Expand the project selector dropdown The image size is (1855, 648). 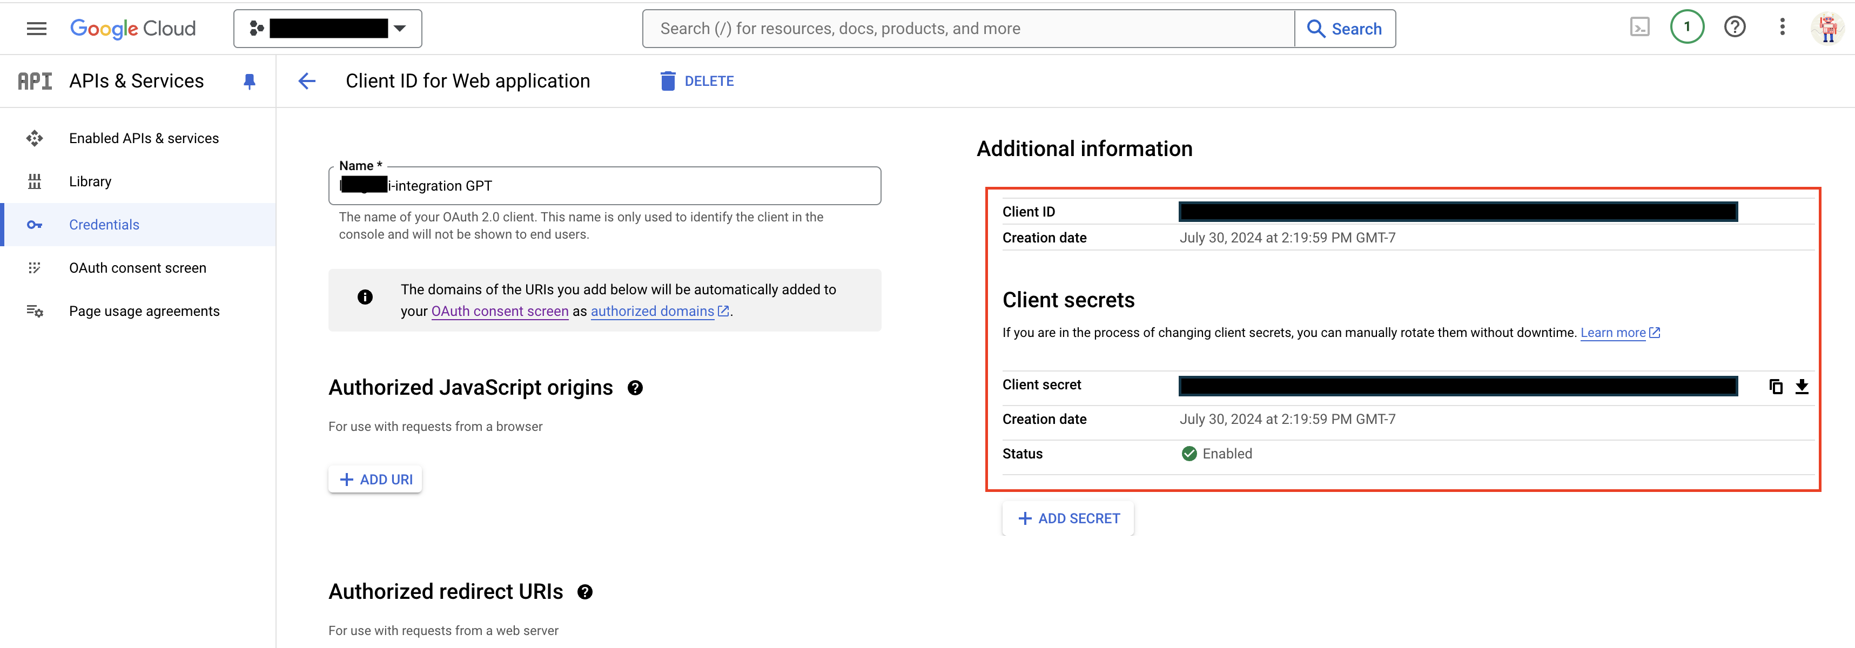tap(328, 29)
